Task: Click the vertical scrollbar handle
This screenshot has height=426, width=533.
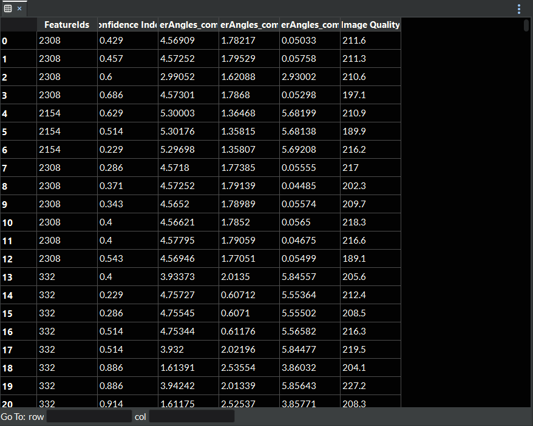Action: tap(526, 25)
